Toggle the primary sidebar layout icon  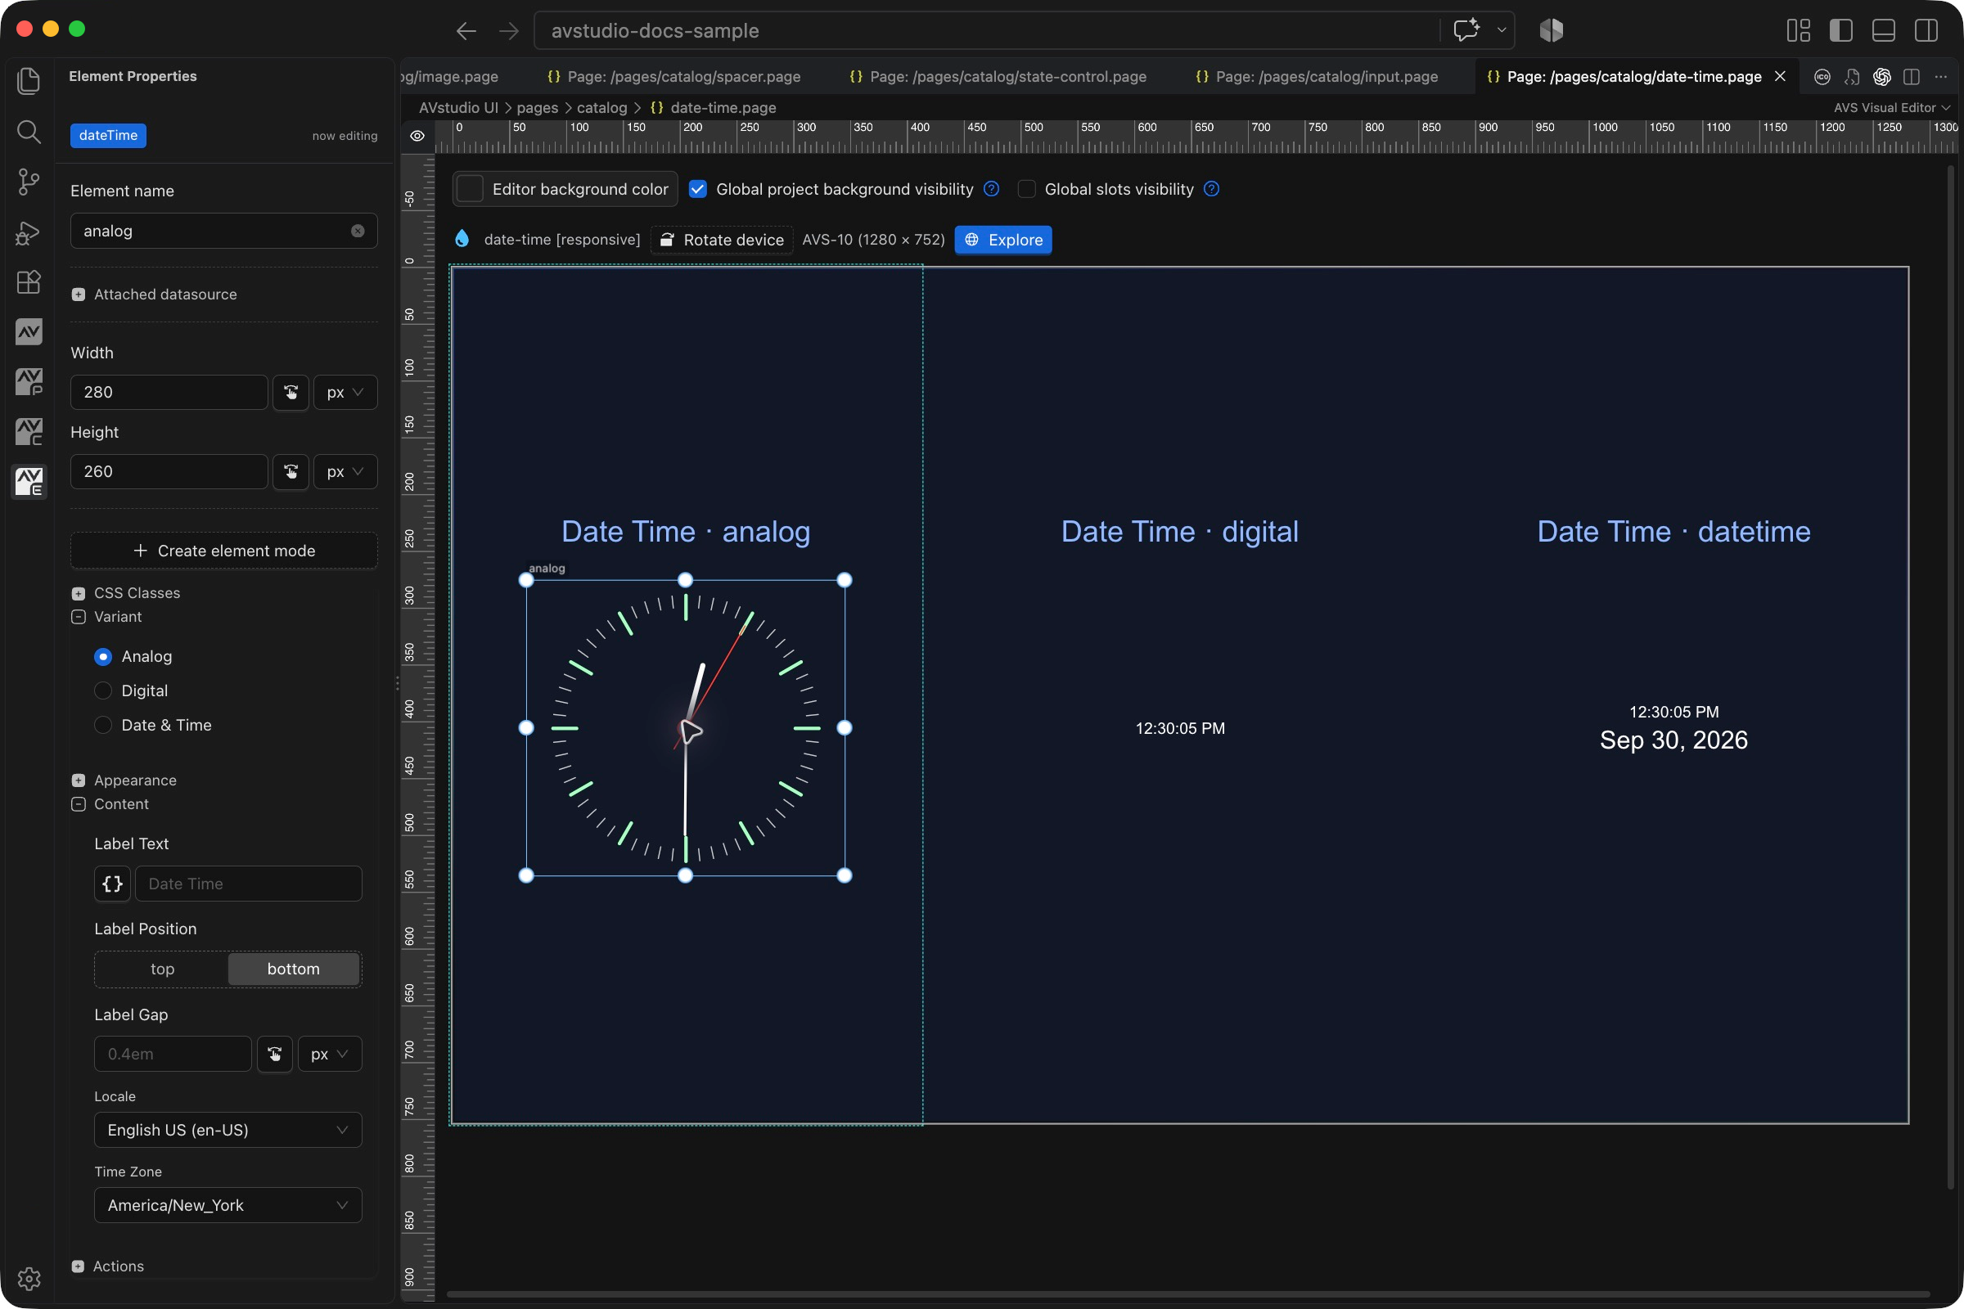tap(1841, 31)
